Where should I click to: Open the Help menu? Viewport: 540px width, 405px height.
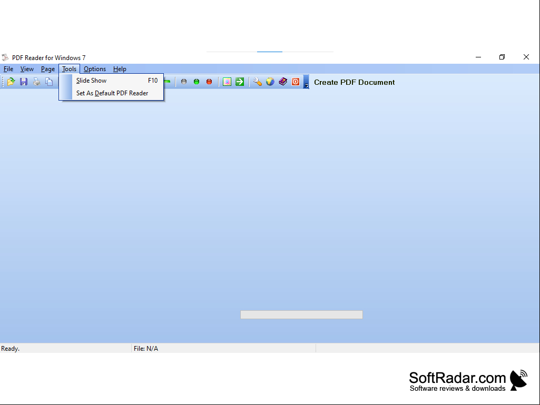coord(120,69)
